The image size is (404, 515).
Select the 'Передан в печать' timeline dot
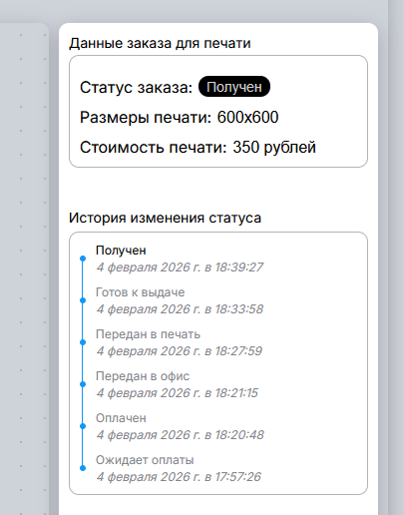pos(83,342)
